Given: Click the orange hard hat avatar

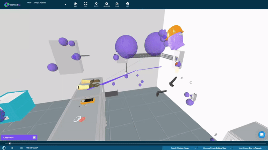Looking at the screenshot, I should click(174, 32).
